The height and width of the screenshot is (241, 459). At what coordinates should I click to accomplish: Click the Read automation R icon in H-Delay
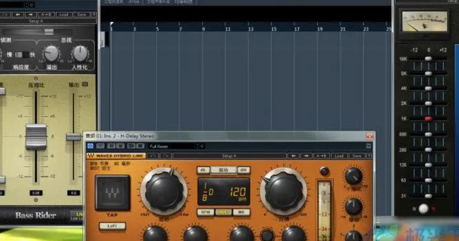point(111,146)
